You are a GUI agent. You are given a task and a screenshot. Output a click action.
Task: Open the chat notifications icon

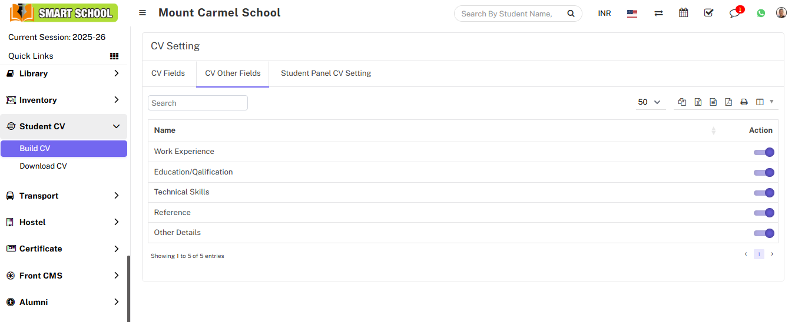pyautogui.click(x=734, y=13)
